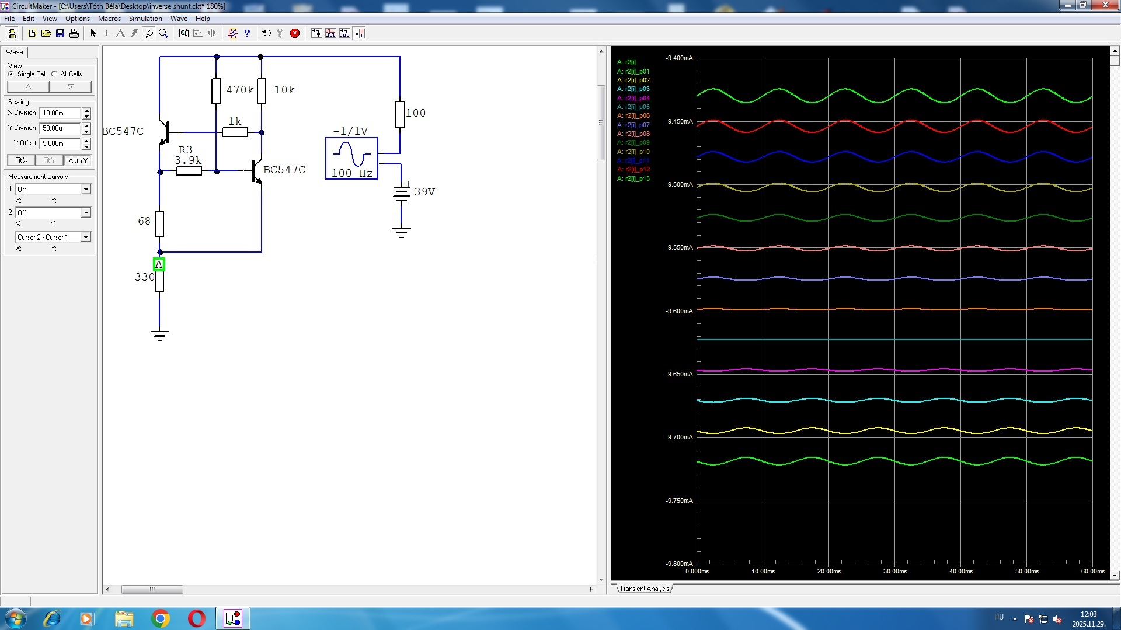Open Measurement Cursor 1 dropdown

point(86,189)
